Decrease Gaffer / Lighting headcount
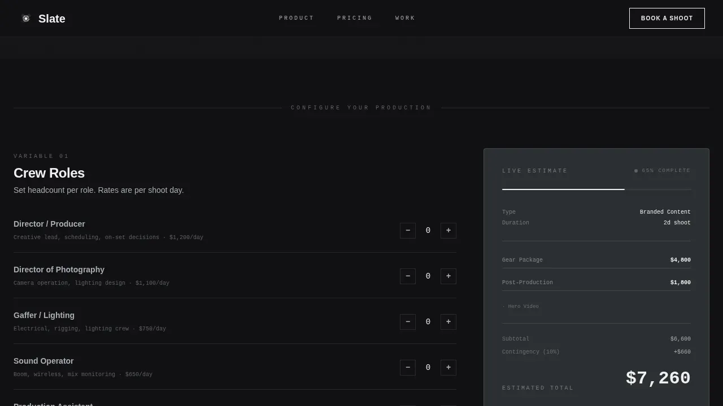This screenshot has width=723, height=406. (408, 322)
